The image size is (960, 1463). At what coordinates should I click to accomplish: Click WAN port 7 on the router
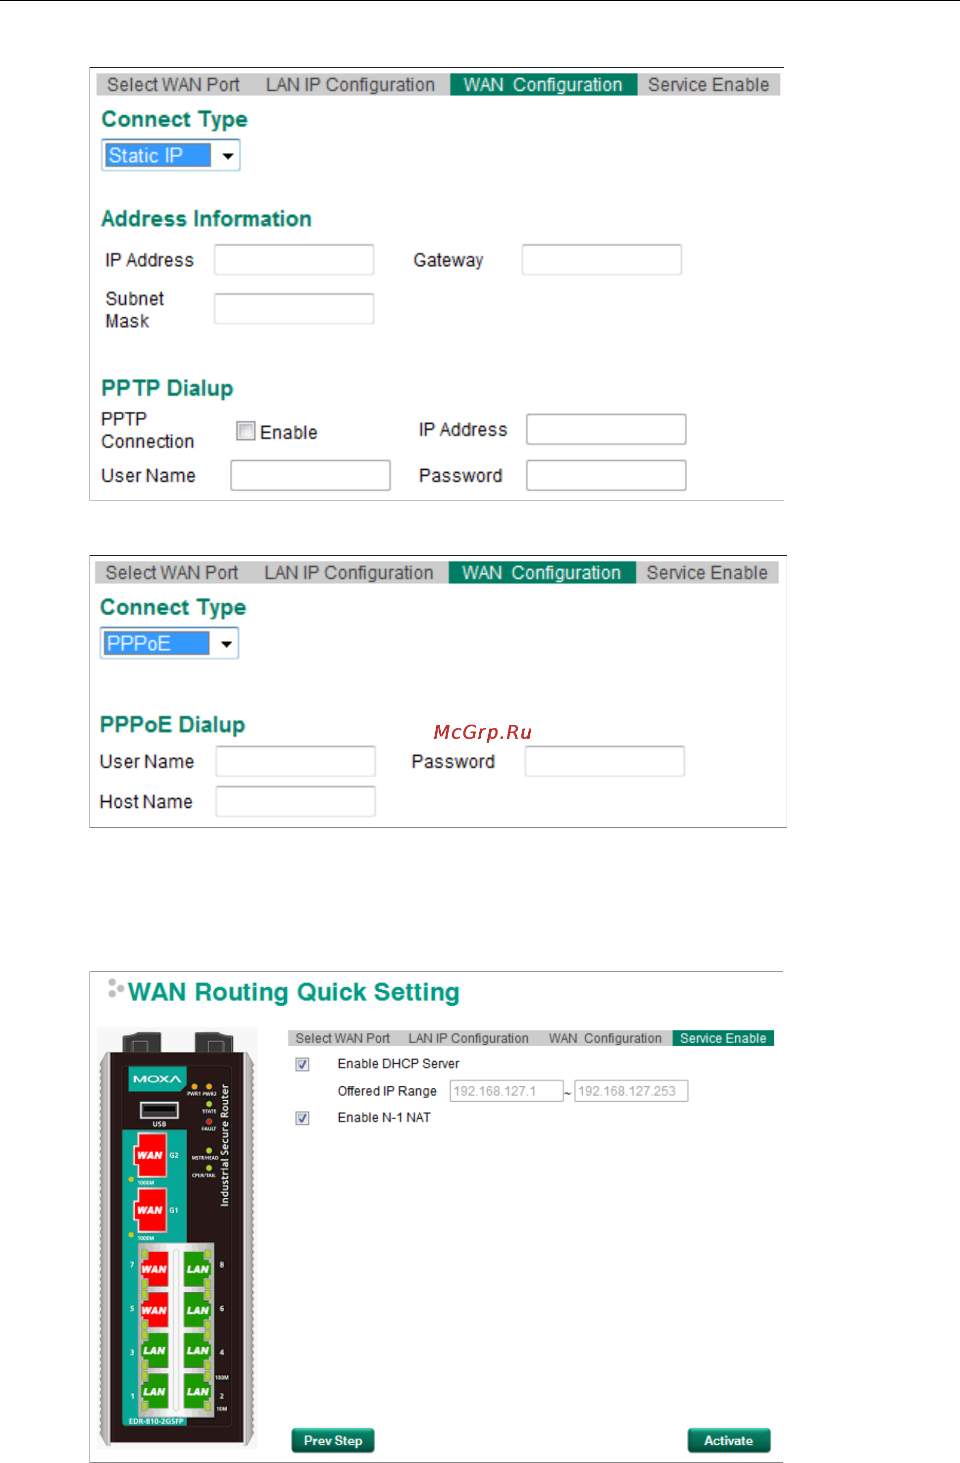pyautogui.click(x=154, y=1269)
